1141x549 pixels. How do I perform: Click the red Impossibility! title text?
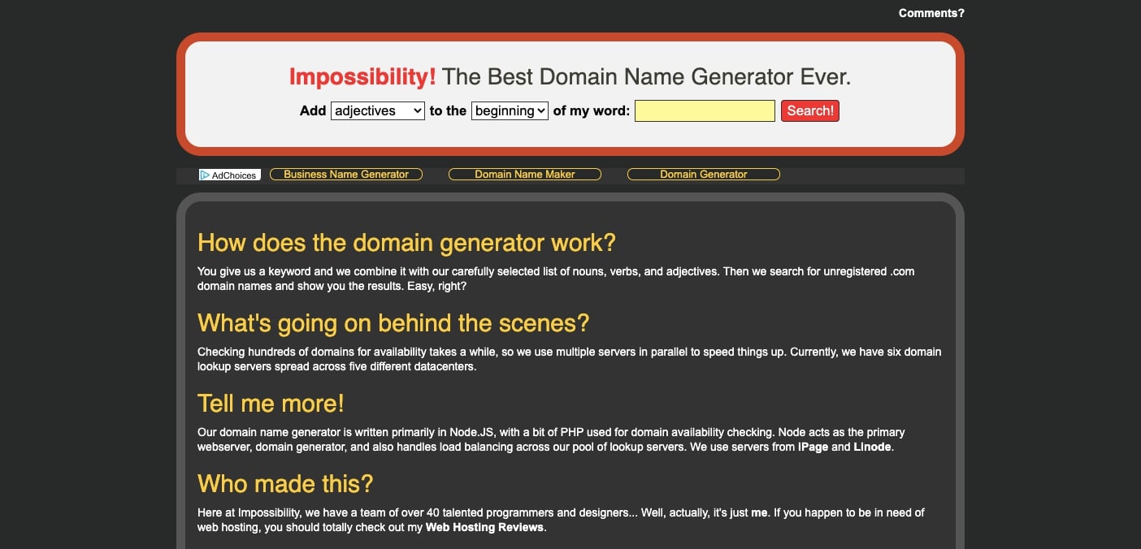tap(362, 77)
